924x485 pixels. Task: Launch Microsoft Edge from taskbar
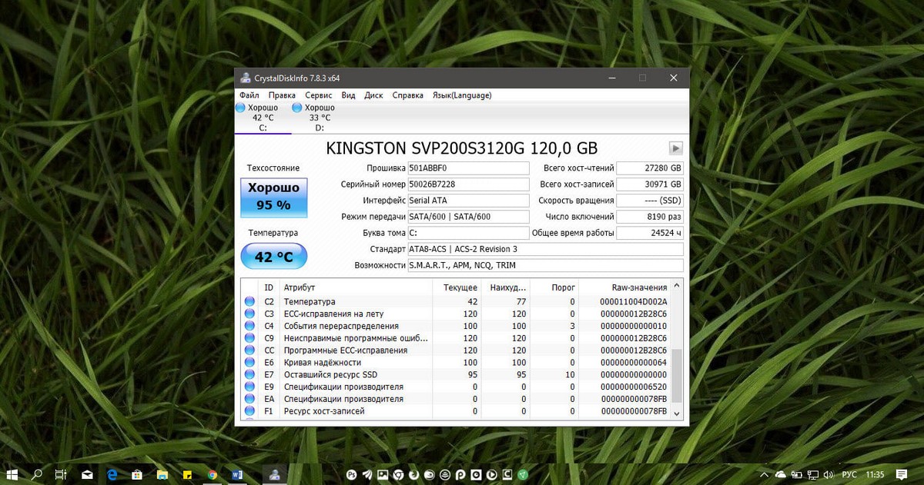click(x=112, y=475)
